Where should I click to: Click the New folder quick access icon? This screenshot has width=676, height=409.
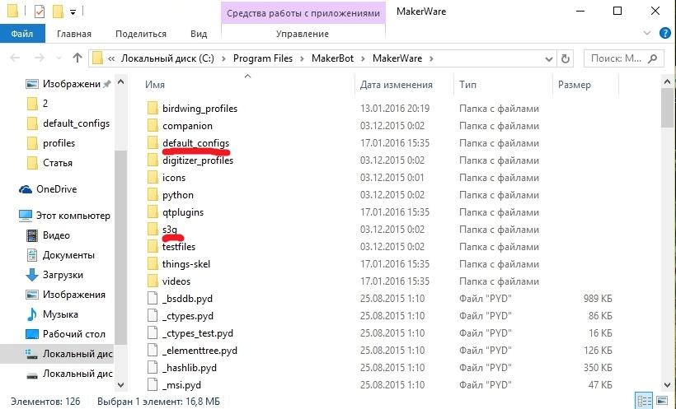(x=58, y=12)
